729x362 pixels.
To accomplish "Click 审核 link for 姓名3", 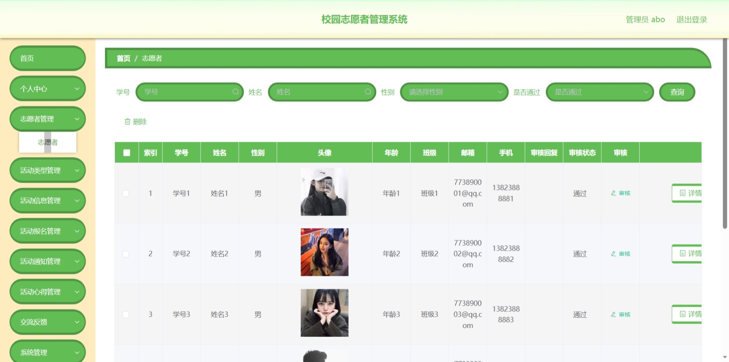I will coord(621,314).
